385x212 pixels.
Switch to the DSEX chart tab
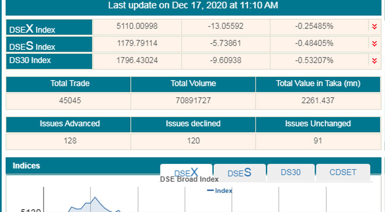pyautogui.click(x=186, y=172)
